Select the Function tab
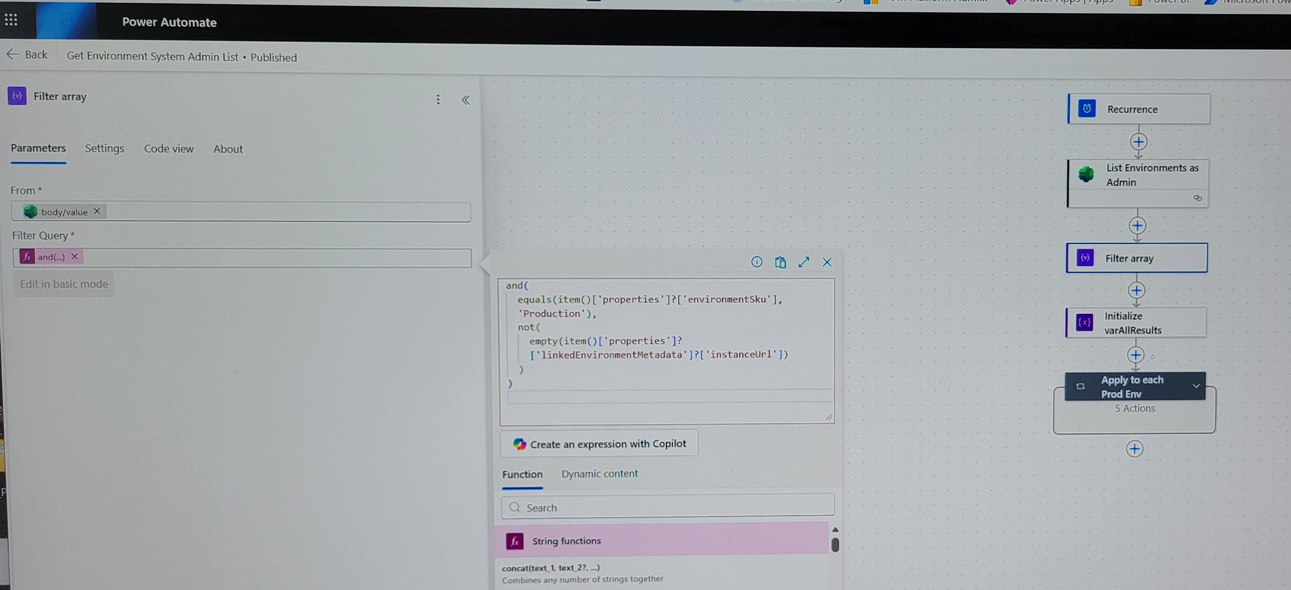 [x=522, y=474]
